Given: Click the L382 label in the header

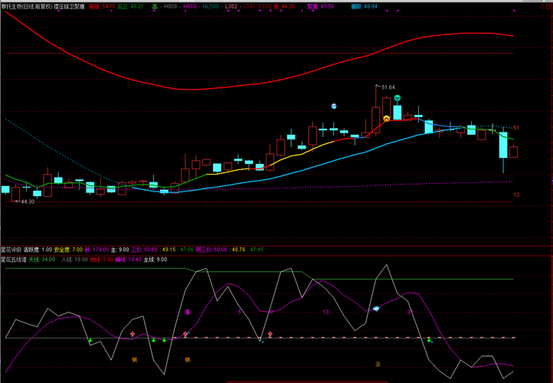Looking at the screenshot, I should click(232, 7).
